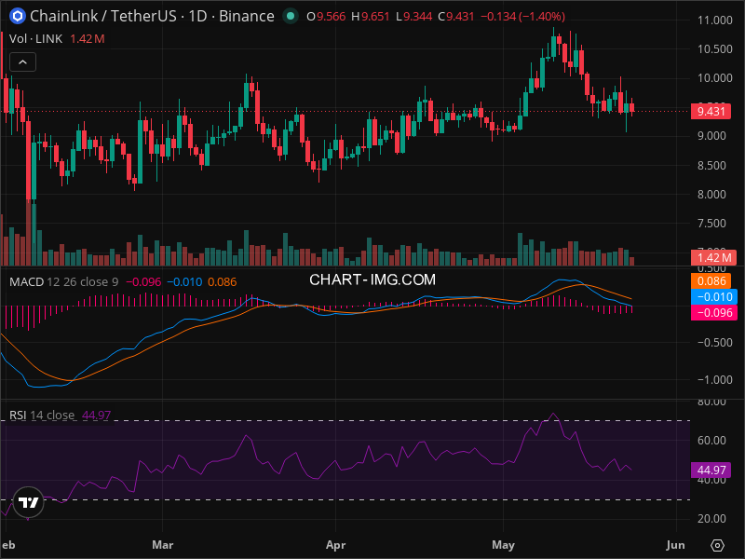
Task: Click the Vol value 1.42 M in legend
Action: 88,39
